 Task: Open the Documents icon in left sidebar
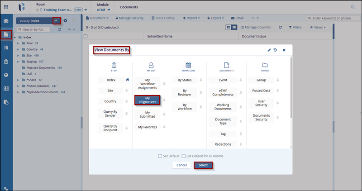pos(6,34)
